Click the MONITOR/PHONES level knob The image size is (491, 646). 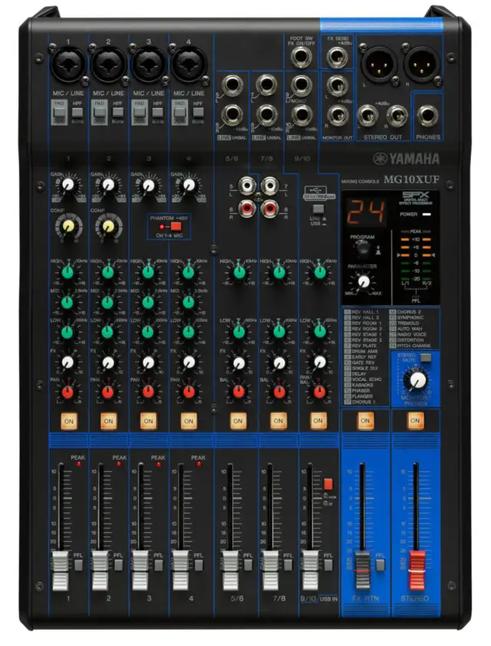pos(416,380)
